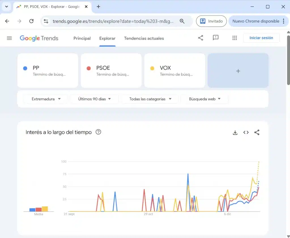Reload the current Trends page
This screenshot has height=238, width=290.
tap(31, 21)
